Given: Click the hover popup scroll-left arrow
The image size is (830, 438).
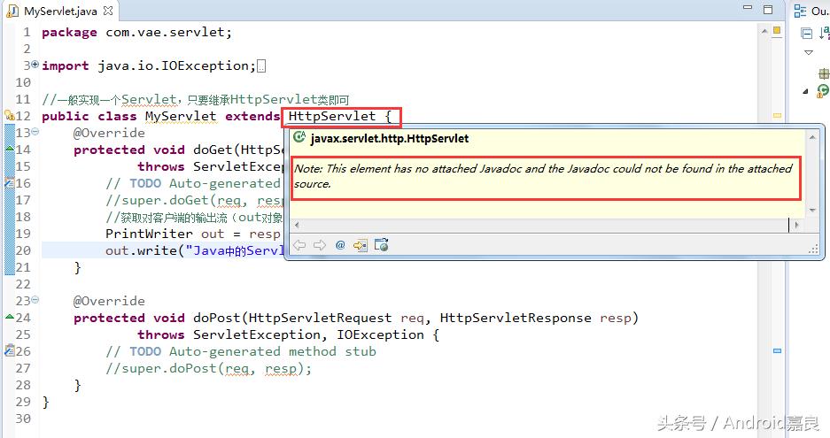Looking at the screenshot, I should 297,225.
